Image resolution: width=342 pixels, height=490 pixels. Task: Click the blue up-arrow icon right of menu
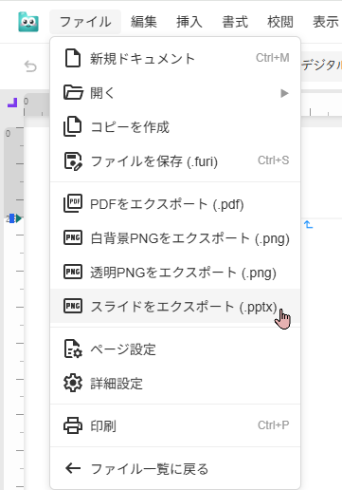pos(308,224)
